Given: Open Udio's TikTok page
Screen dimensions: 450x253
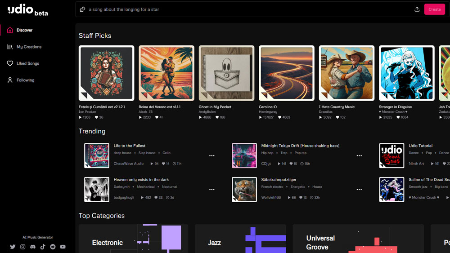Looking at the screenshot, I should click(x=43, y=247).
